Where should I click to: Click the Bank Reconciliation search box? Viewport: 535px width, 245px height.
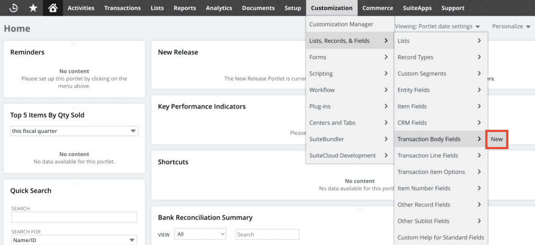tap(267, 235)
